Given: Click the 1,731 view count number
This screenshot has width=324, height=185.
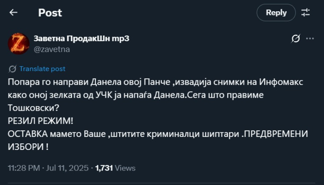Looking at the screenshot, I should (104, 168).
